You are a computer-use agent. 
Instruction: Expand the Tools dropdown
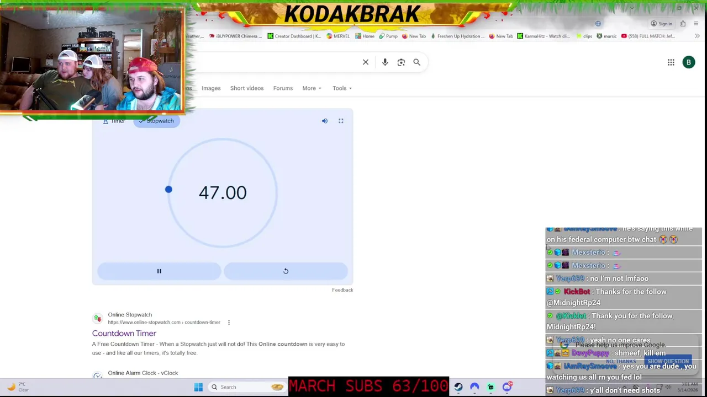click(x=342, y=88)
